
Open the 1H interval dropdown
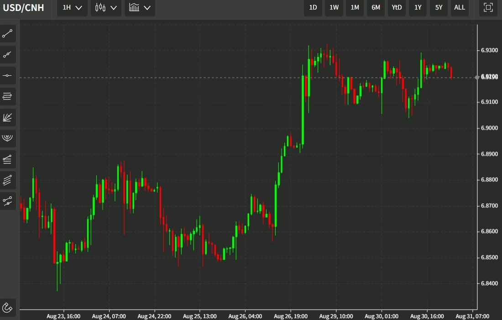[x=73, y=7]
